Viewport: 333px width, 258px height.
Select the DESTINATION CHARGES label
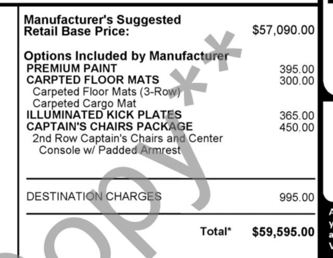click(x=94, y=196)
